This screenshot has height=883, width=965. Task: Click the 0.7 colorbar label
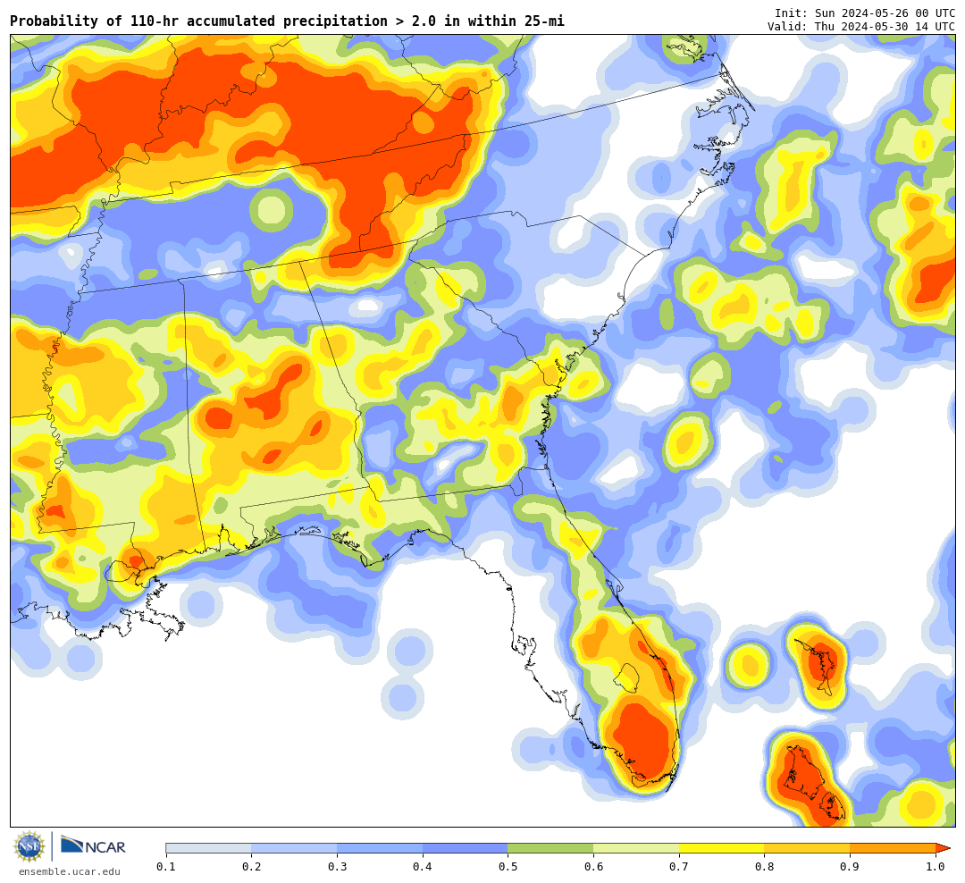click(679, 867)
